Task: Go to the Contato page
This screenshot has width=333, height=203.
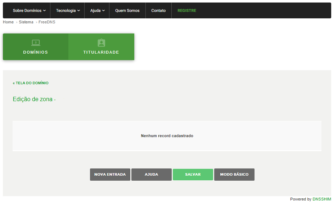Action: (158, 11)
